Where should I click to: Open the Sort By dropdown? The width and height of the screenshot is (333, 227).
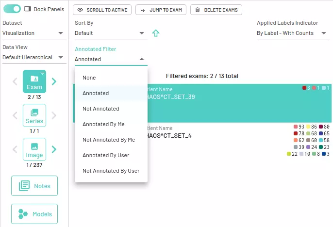(111, 33)
